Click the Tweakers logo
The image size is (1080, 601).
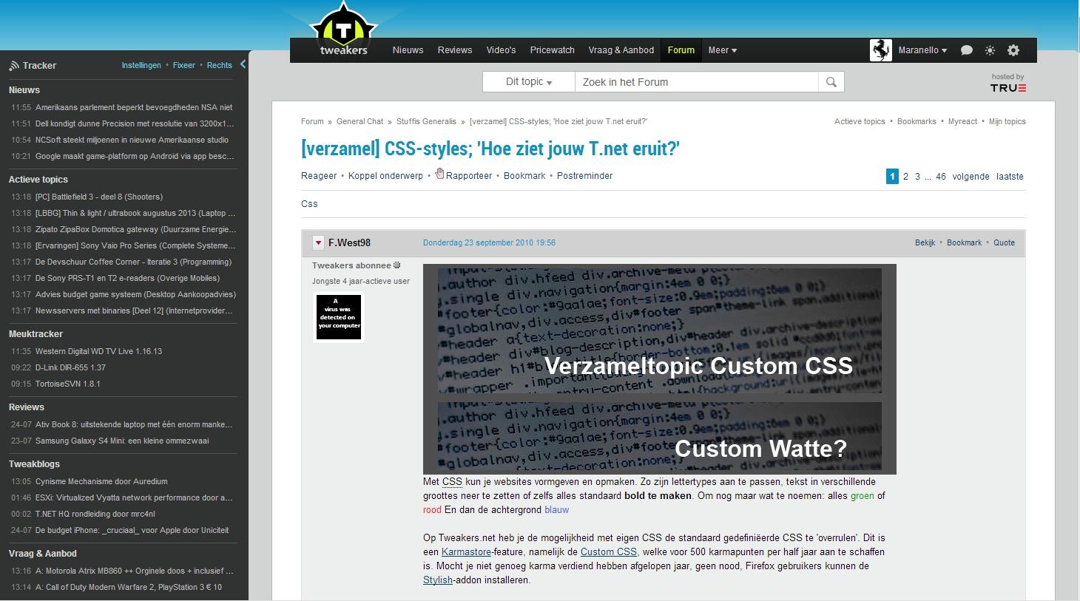pos(343,30)
